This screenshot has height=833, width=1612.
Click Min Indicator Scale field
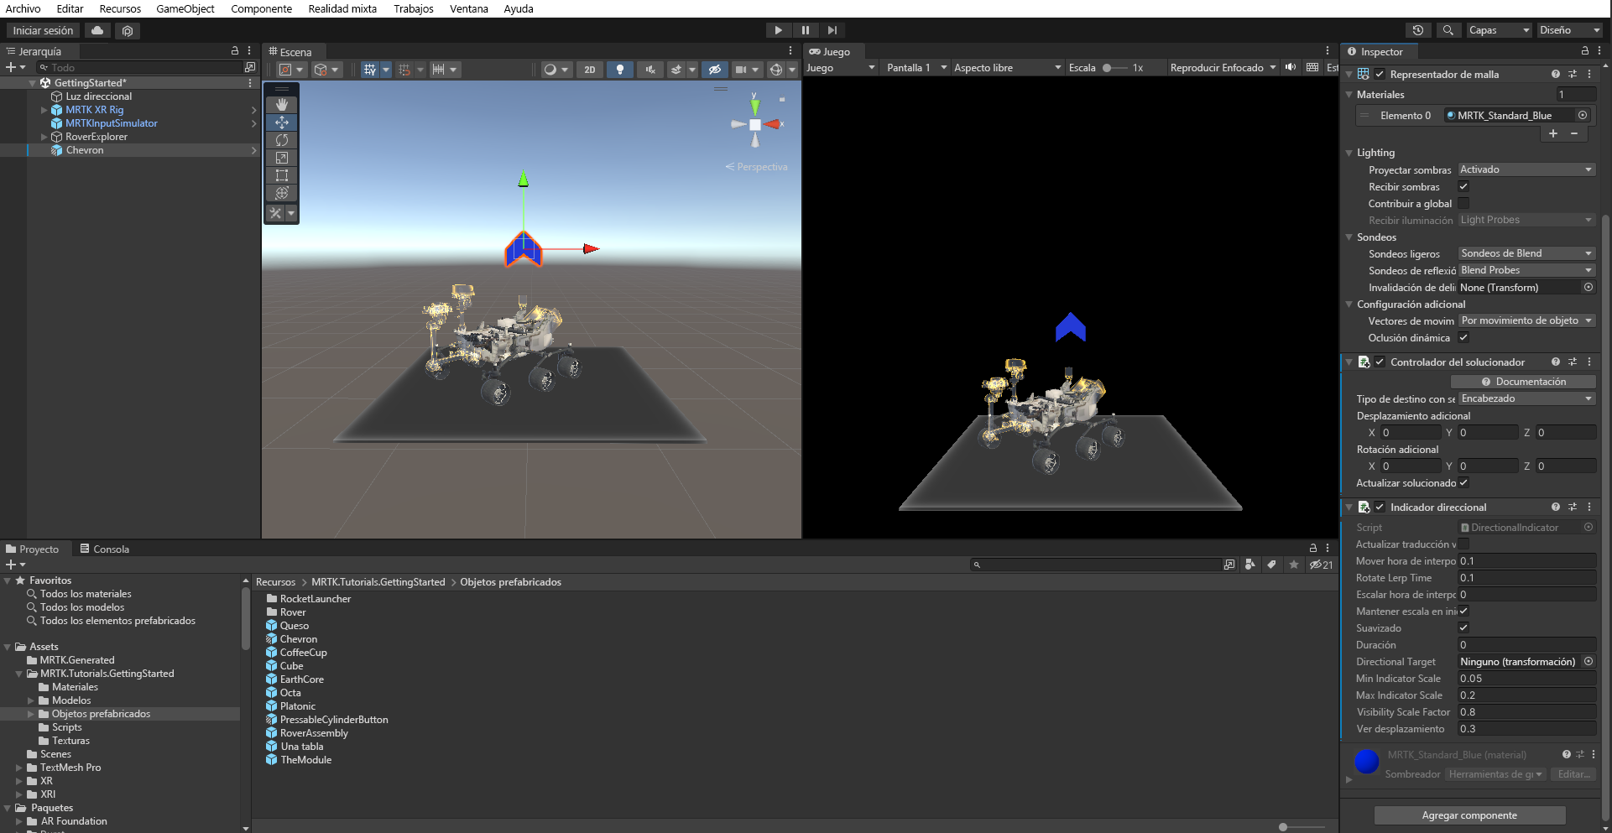(1526, 679)
